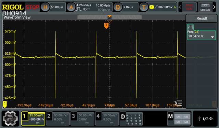Open the Trigger T settings icon
The height and width of the screenshot is (128, 219).
144,7
